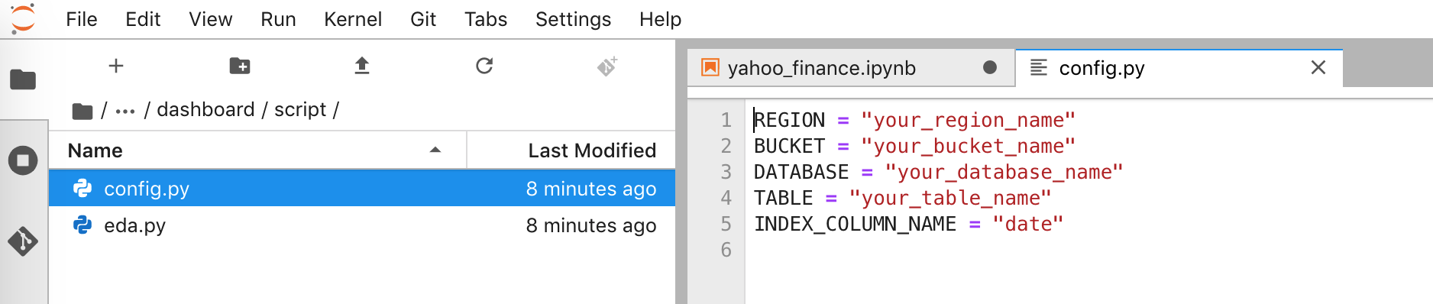
Task: Open the Kernel menu
Action: coord(353,19)
